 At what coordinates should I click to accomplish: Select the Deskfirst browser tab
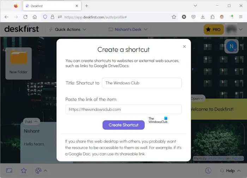pyautogui.click(x=52, y=6)
